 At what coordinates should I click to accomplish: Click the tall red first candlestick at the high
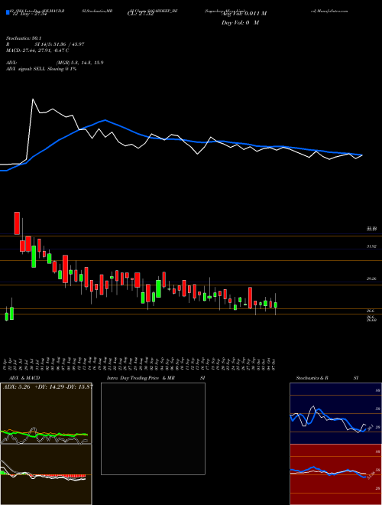(17, 223)
